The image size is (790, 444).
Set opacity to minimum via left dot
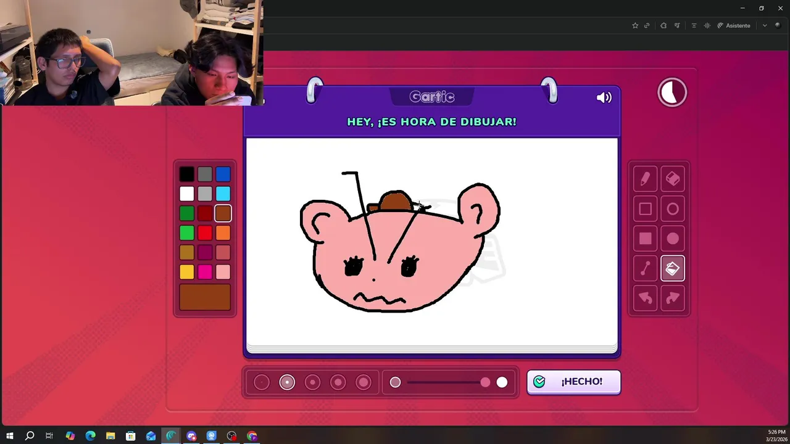coord(395,382)
